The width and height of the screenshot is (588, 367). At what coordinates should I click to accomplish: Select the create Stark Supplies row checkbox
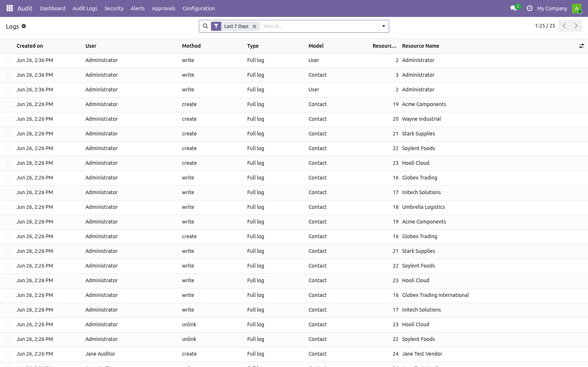(8, 134)
